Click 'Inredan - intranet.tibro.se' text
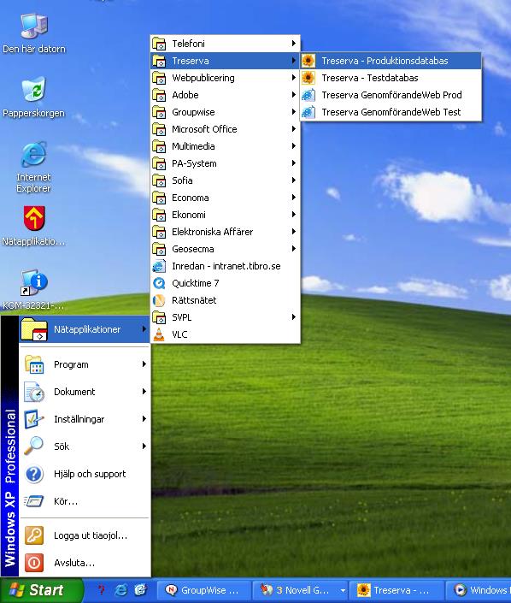This screenshot has width=511, height=603. (226, 266)
